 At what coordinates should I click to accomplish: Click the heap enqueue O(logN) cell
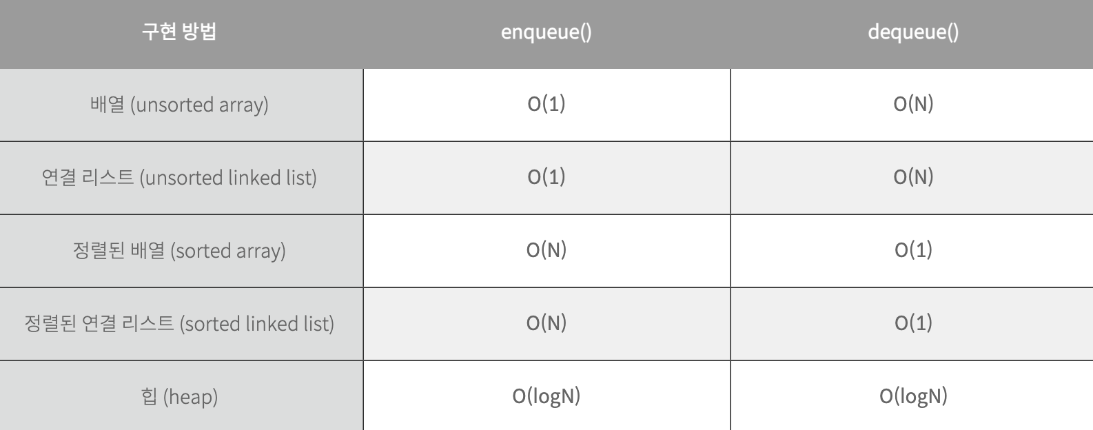pyautogui.click(x=546, y=396)
